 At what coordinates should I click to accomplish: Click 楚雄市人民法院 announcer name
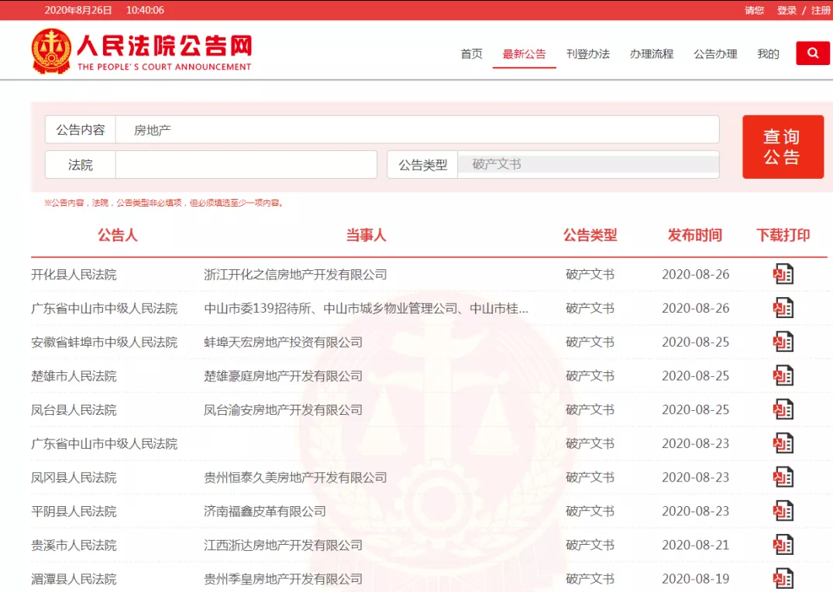point(74,376)
